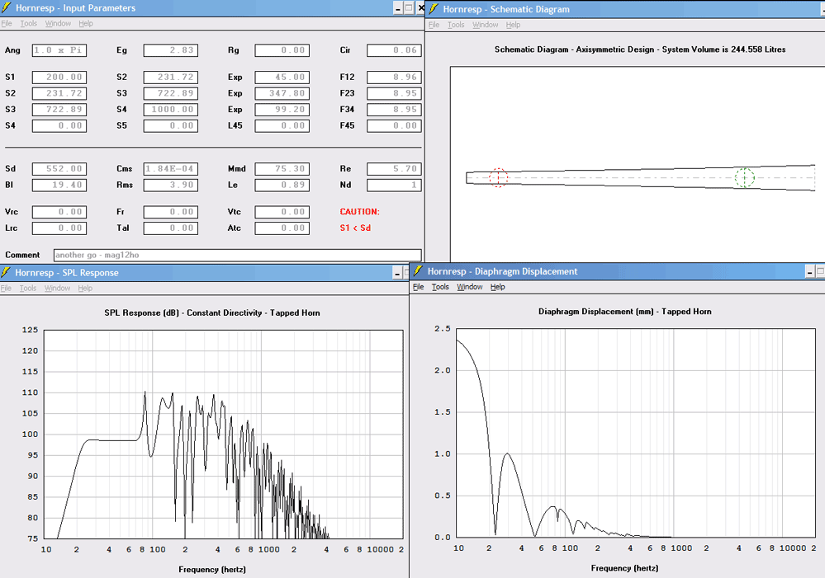Click the Vtc input field
This screenshot has height=578, width=825.
click(282, 212)
